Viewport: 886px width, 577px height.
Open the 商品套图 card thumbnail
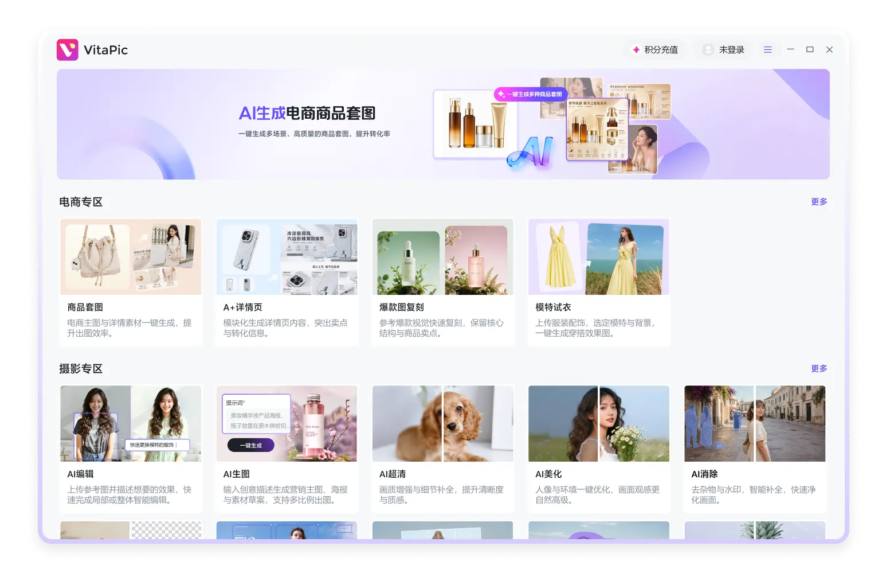[131, 257]
